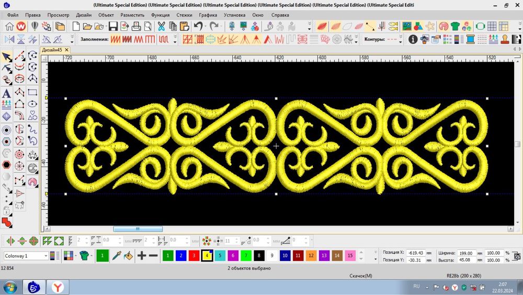Click the plus add color button
Viewport: 523px width, 295px height.
coord(142,256)
